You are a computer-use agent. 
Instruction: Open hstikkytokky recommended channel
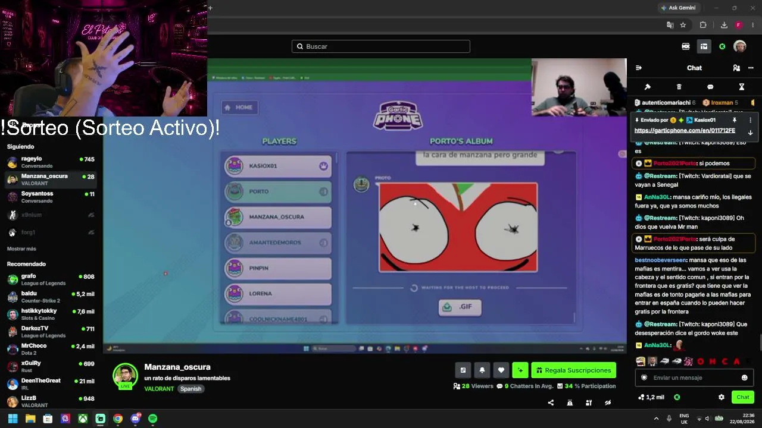click(51, 314)
